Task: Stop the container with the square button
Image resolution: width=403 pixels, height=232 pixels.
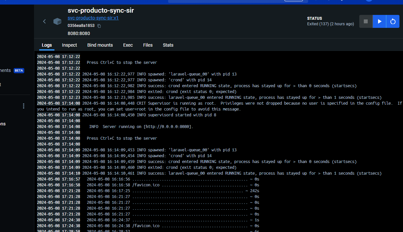Action: 366,21
